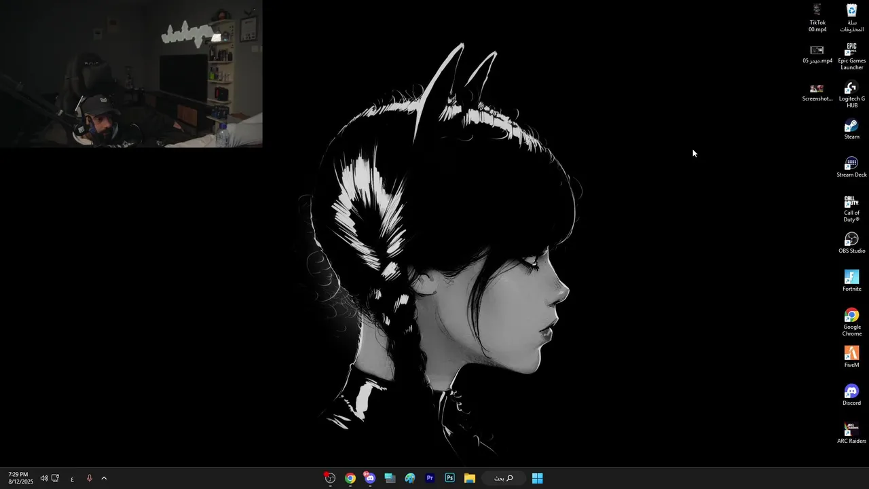Select the Call of Duty shortcut
The image size is (869, 489).
tap(851, 209)
